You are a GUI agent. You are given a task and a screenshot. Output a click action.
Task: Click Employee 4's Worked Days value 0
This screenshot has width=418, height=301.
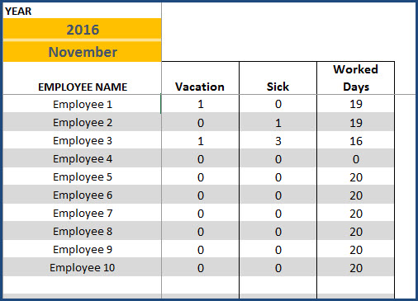(356, 158)
